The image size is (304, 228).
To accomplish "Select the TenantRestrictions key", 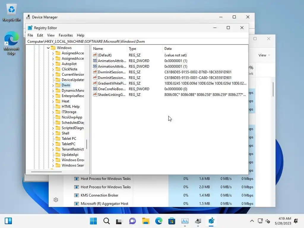I will tap(72, 149).
